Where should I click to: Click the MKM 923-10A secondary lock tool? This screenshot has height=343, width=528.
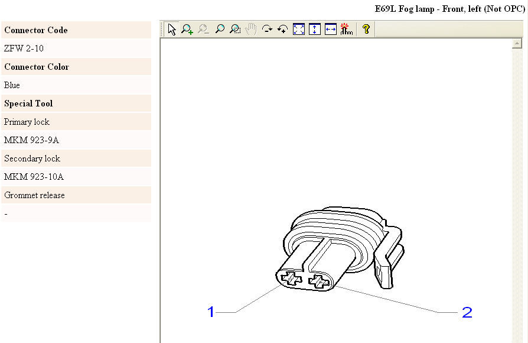(x=34, y=177)
